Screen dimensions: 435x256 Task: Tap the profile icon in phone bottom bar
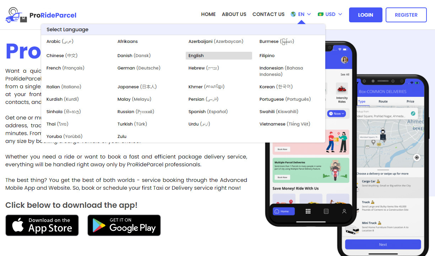coord(344,211)
